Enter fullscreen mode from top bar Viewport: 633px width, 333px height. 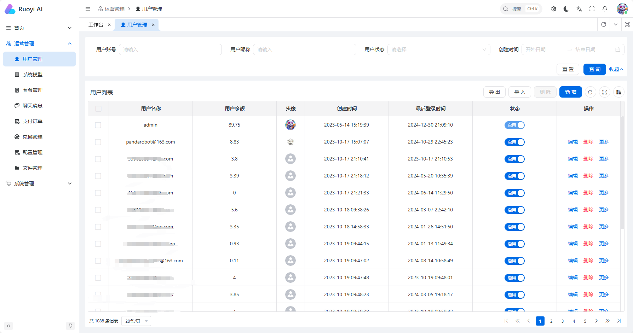[x=592, y=9]
